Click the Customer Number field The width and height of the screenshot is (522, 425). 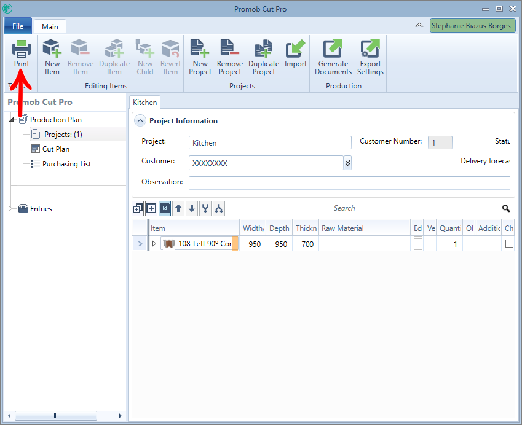coord(440,142)
